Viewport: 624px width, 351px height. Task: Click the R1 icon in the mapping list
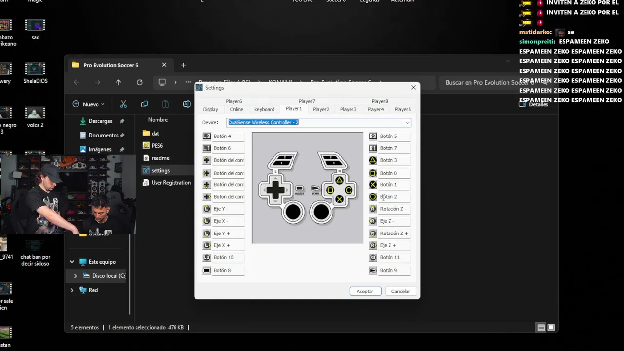tap(373, 148)
